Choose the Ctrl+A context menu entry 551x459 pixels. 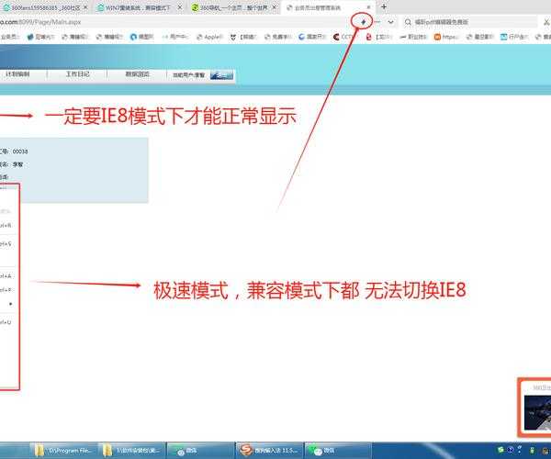7,276
